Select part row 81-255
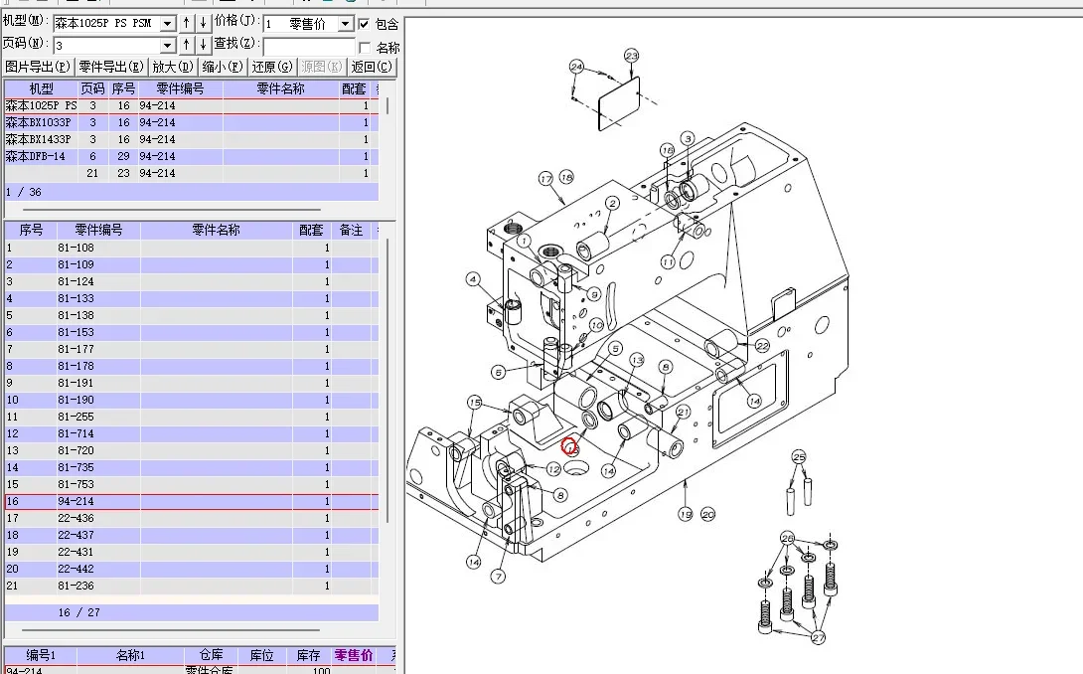Image resolution: width=1083 pixels, height=674 pixels. [192, 417]
